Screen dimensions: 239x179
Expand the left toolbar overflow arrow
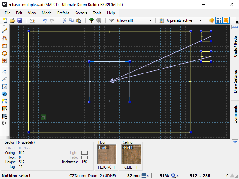pos(6,137)
